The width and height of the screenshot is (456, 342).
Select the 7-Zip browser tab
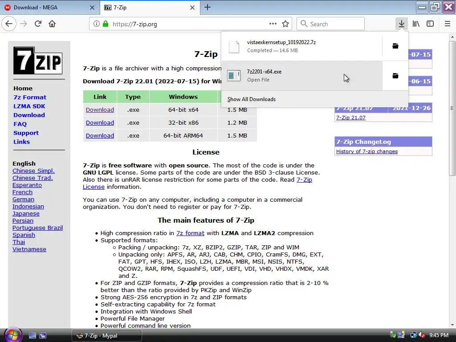(x=150, y=8)
